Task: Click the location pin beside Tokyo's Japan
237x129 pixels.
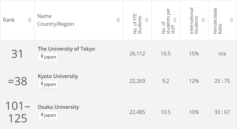Action: [x=42, y=57]
